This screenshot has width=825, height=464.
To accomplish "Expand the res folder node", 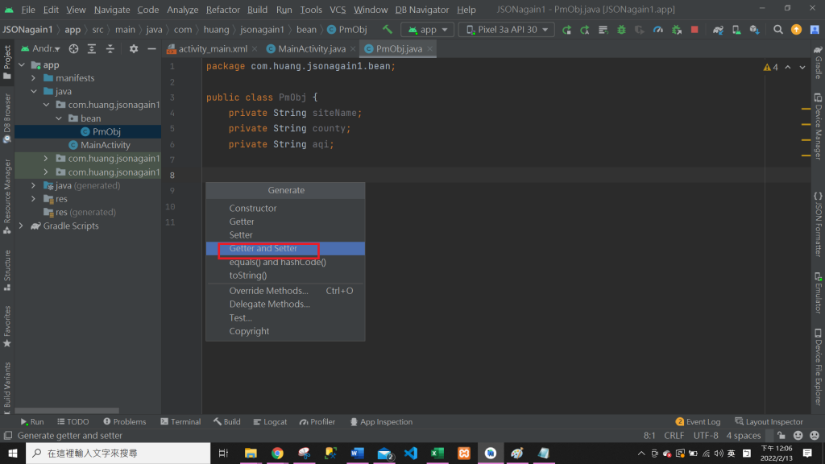I will click(x=34, y=199).
